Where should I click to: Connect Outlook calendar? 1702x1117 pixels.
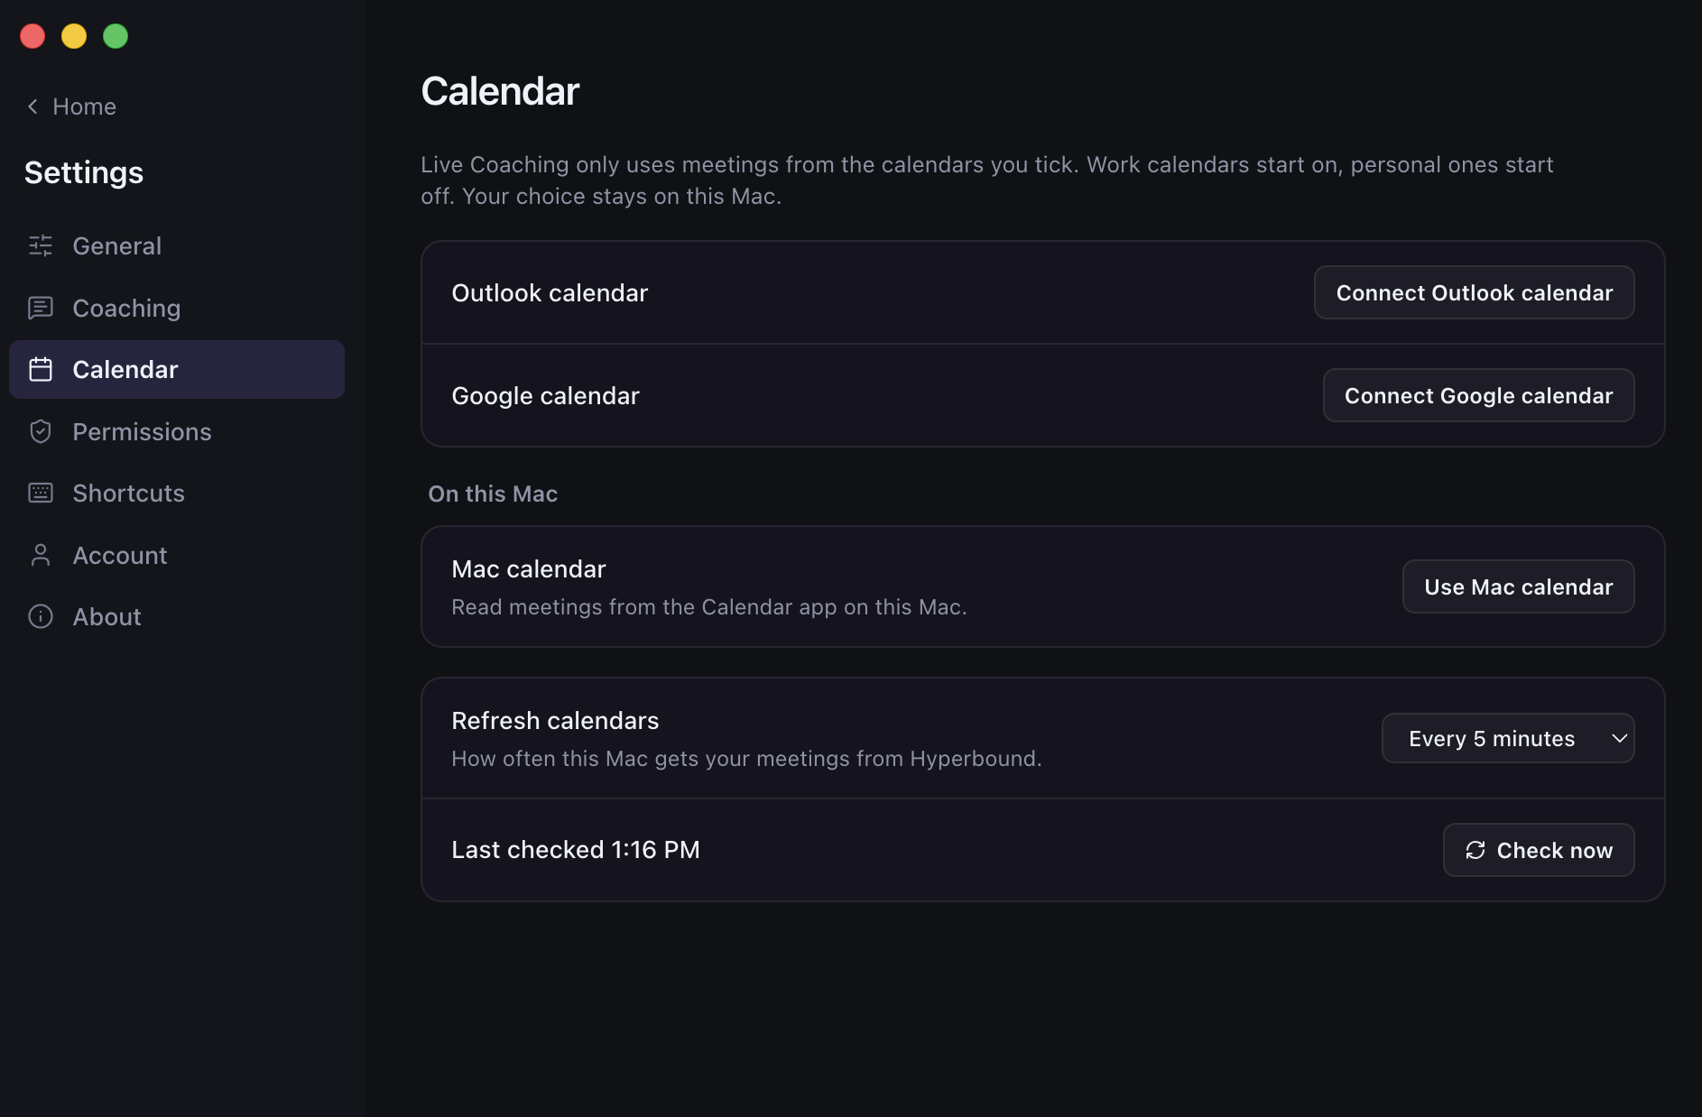coord(1474,292)
